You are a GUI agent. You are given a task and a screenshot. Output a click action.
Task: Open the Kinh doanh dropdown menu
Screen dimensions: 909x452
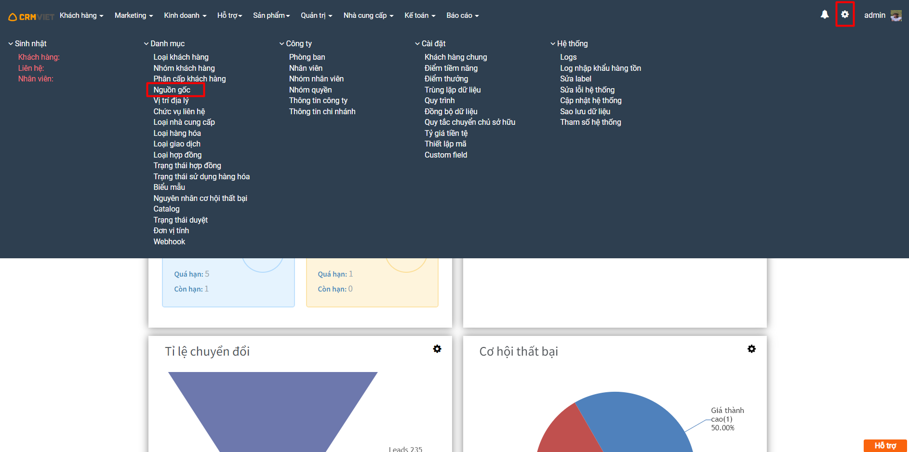(185, 15)
